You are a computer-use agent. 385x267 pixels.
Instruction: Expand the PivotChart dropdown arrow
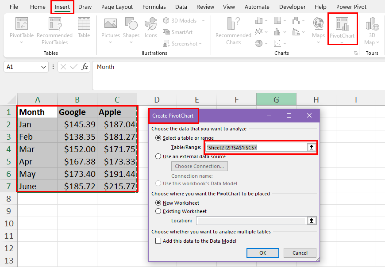point(342,43)
